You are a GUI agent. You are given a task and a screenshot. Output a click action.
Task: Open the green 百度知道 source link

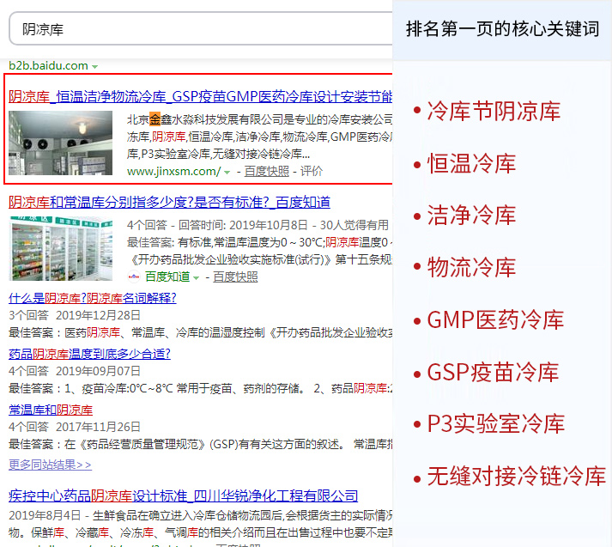167,277
